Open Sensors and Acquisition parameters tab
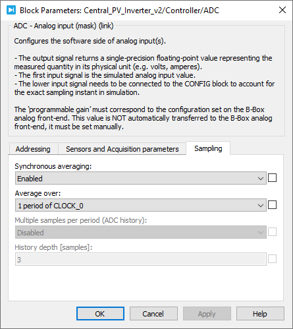 [x=122, y=149]
